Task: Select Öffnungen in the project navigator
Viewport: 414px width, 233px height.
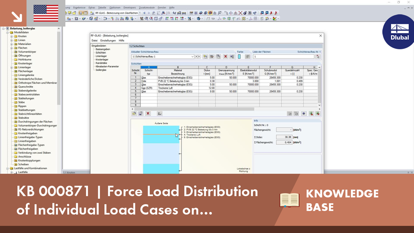Action: tap(24, 56)
